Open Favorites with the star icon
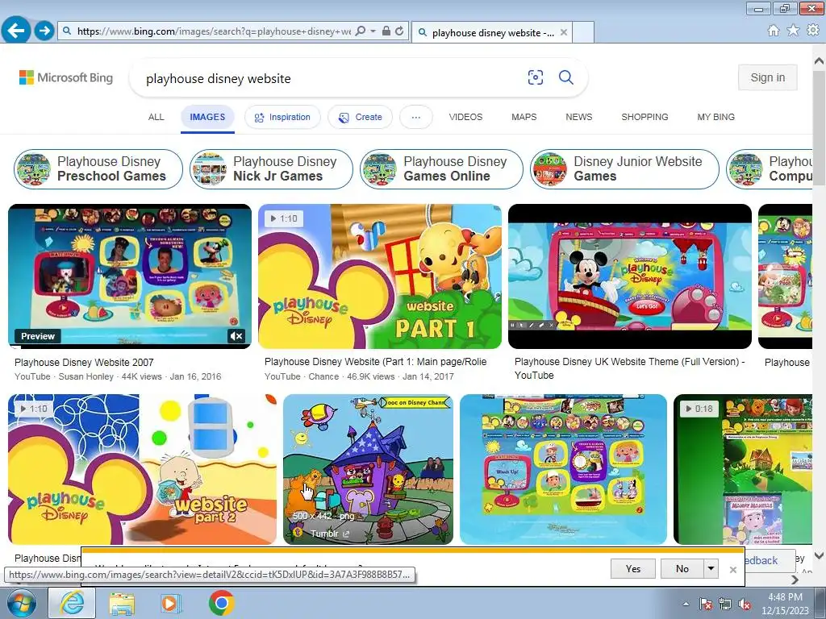The height and width of the screenshot is (619, 826). pos(793,31)
